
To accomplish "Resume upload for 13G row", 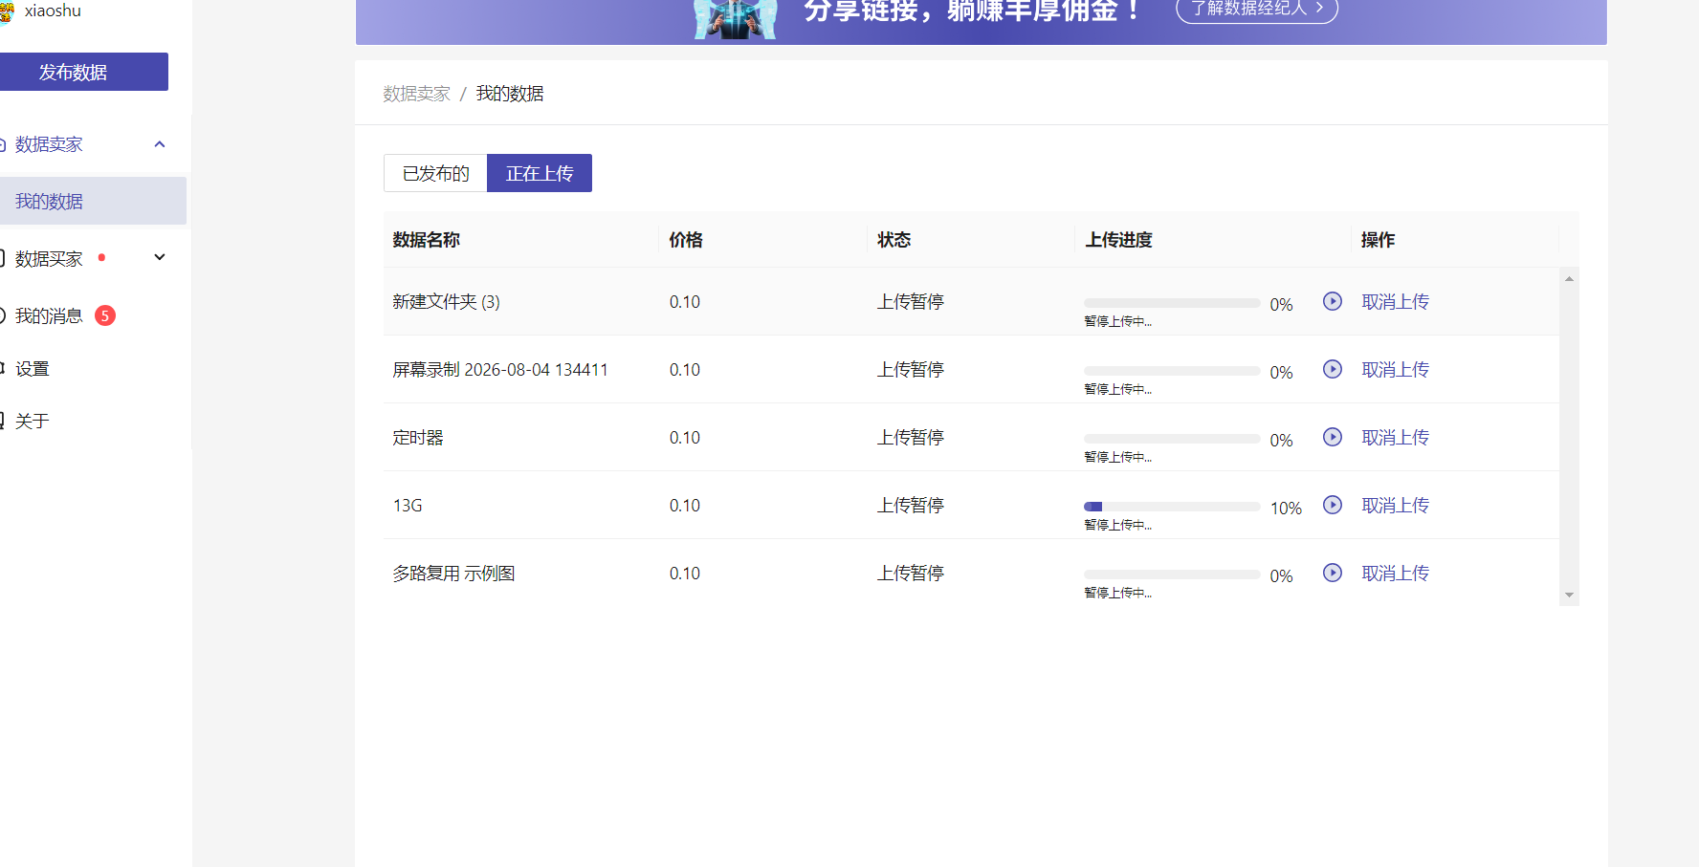I will [1333, 505].
